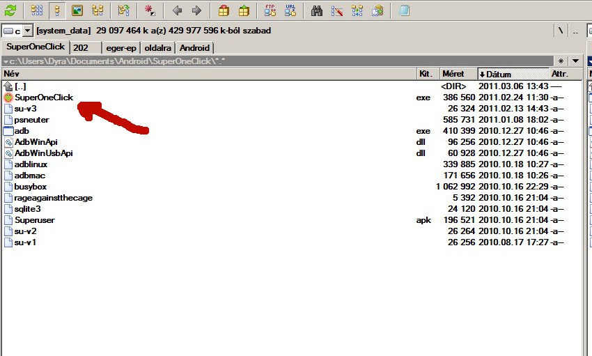Select the [..] parent folder row

(293, 86)
